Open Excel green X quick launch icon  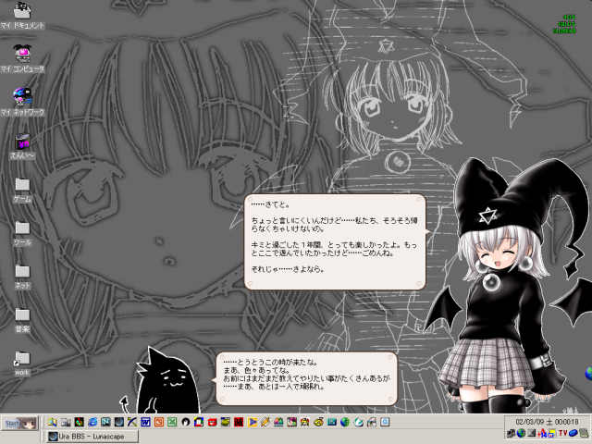(x=172, y=422)
